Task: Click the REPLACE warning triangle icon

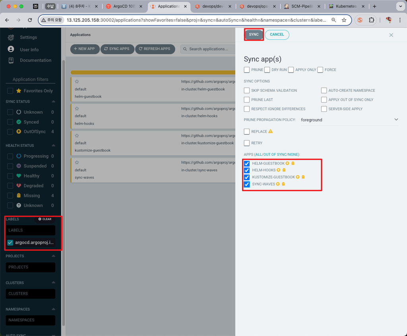Action: point(270,131)
